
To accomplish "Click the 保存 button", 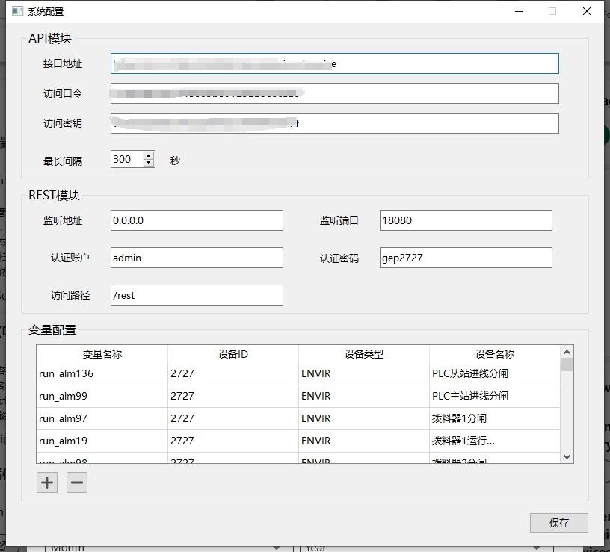I will coord(559,523).
